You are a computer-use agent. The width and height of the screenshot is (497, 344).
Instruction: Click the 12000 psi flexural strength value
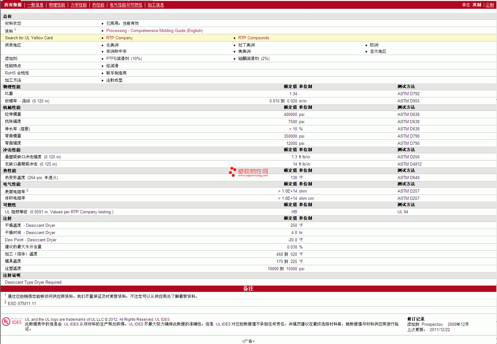[295, 144]
